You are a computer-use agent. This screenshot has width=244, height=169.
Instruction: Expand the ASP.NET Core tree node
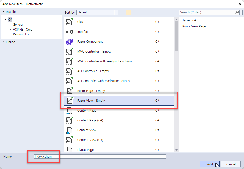10,30
